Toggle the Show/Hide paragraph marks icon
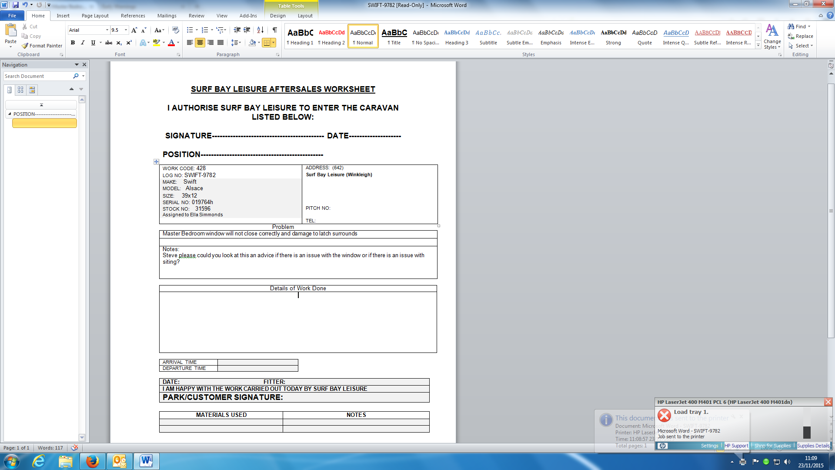The image size is (835, 470). (x=274, y=30)
